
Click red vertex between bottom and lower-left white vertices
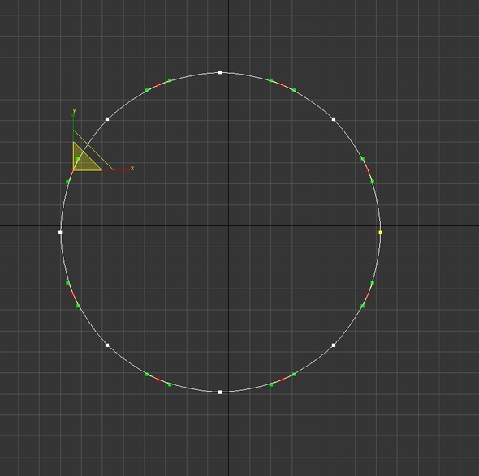pos(158,380)
